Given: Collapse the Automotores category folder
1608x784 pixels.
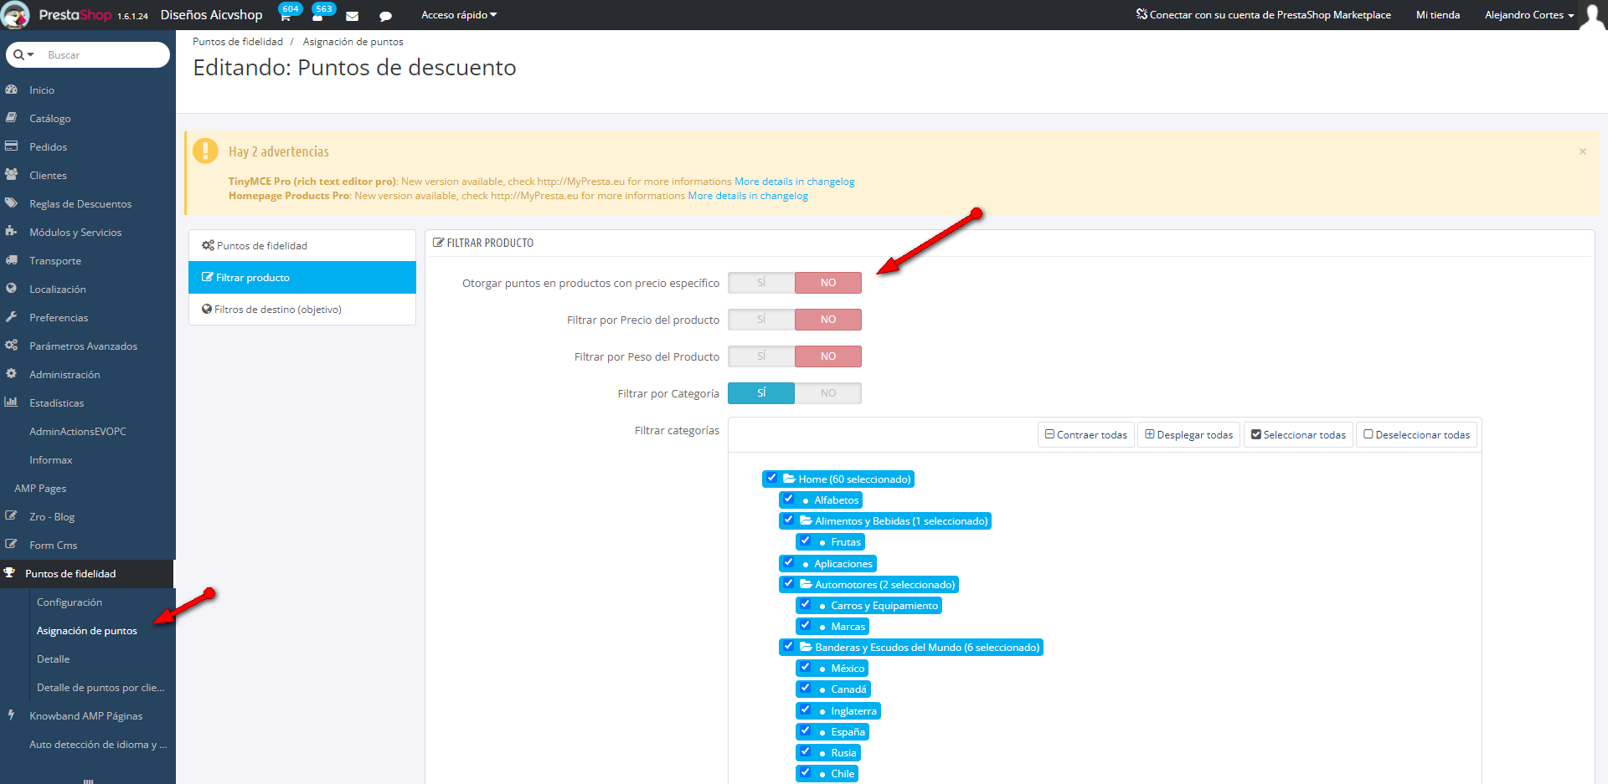Looking at the screenshot, I should tap(806, 584).
